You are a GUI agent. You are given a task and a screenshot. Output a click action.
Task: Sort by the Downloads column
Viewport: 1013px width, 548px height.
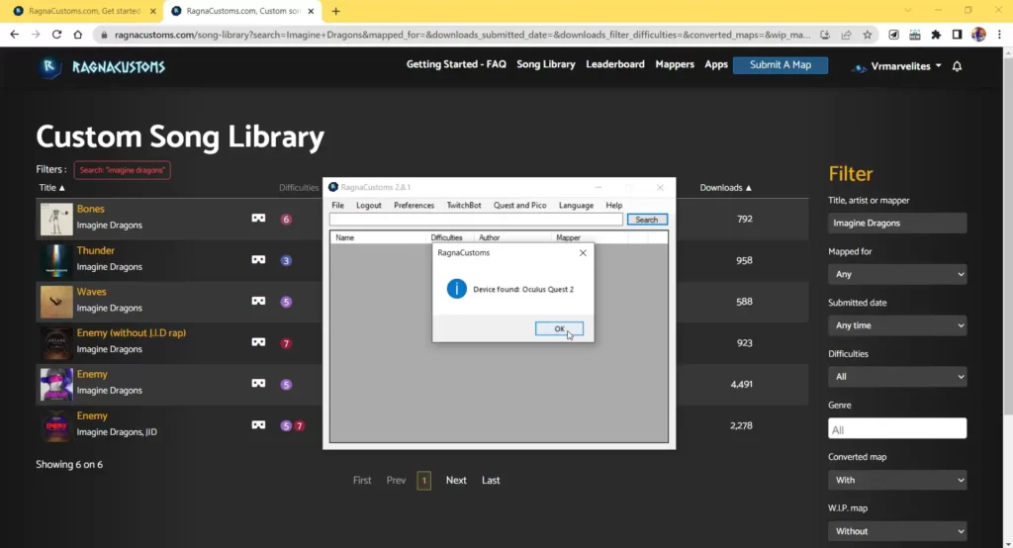(x=725, y=187)
